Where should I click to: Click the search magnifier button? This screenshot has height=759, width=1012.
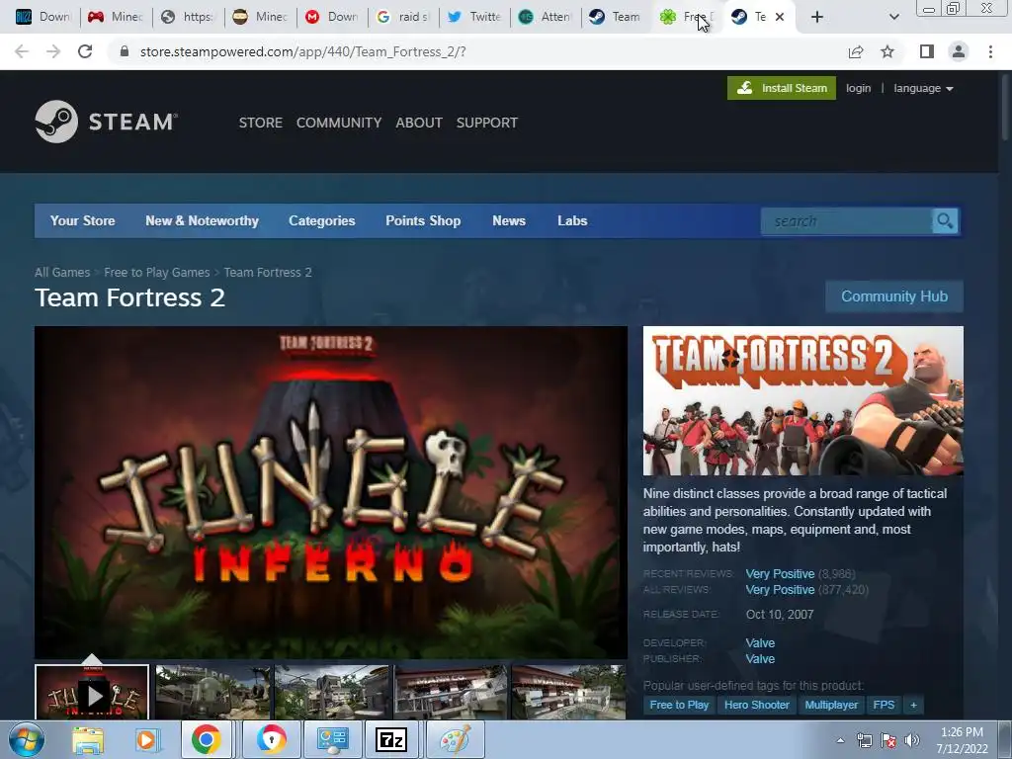pos(945,221)
